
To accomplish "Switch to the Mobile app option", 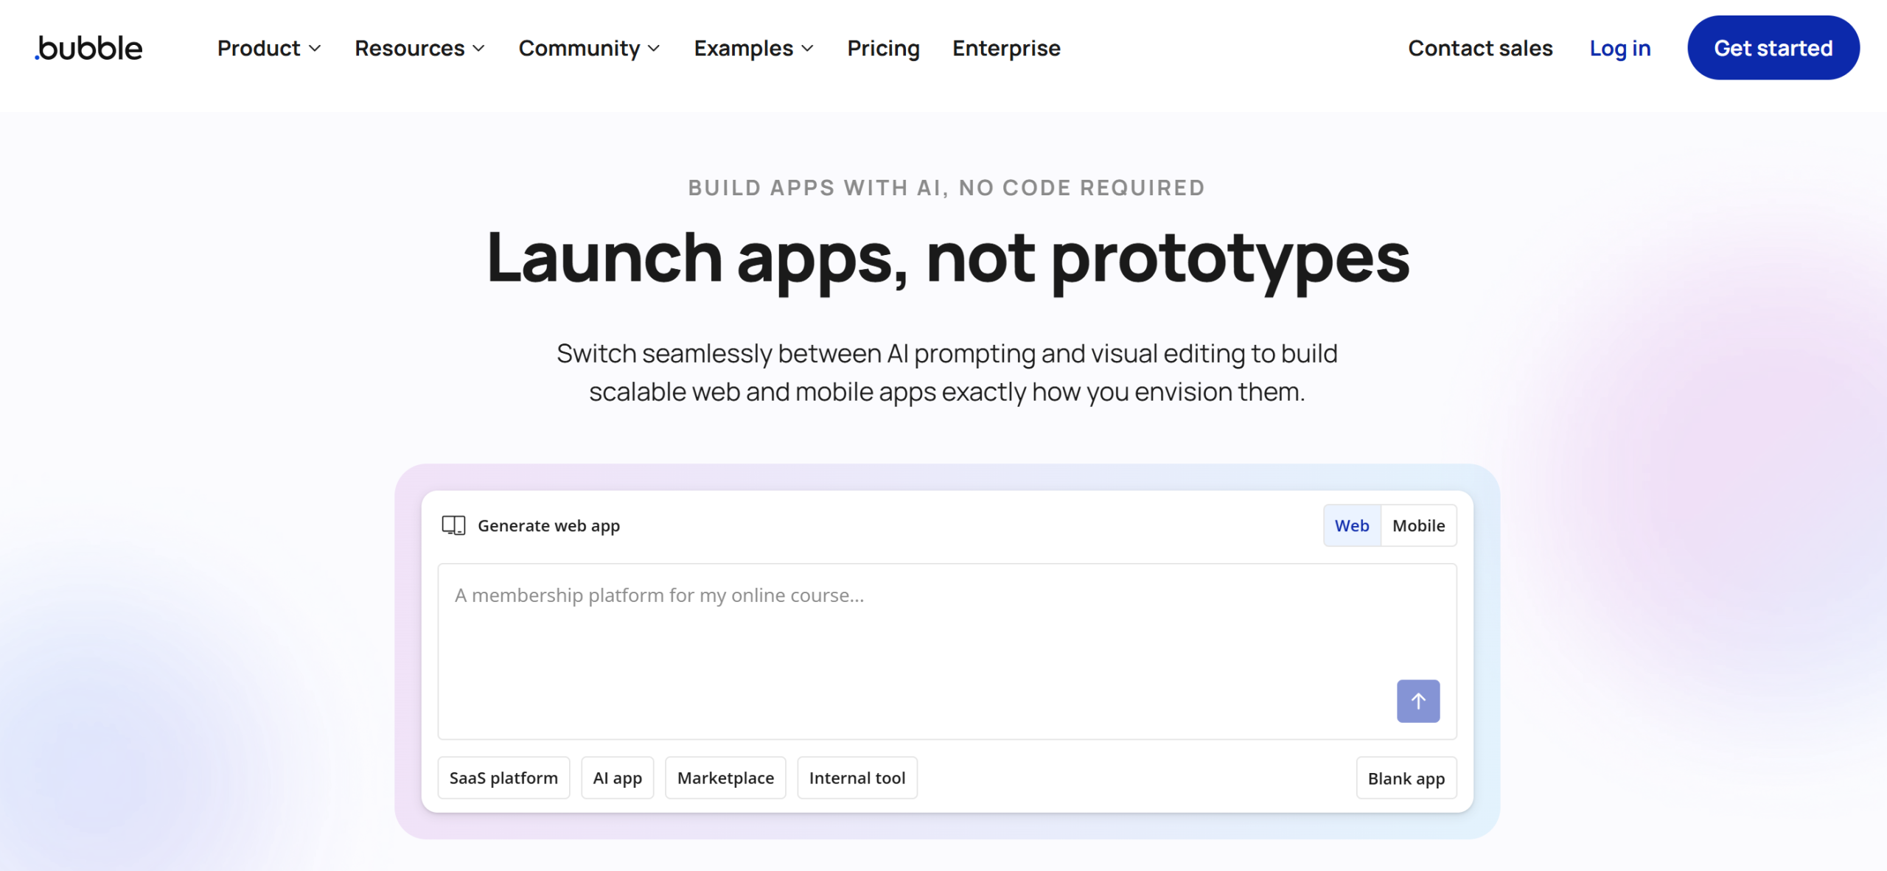I will [x=1418, y=525].
